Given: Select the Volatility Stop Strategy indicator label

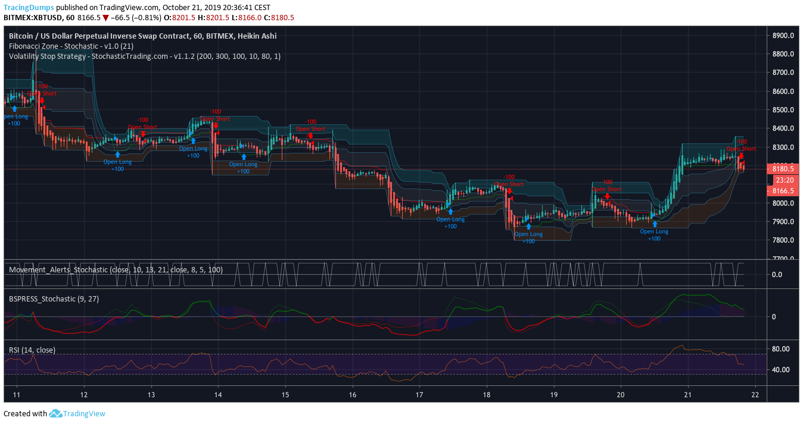Looking at the screenshot, I should 145,56.
